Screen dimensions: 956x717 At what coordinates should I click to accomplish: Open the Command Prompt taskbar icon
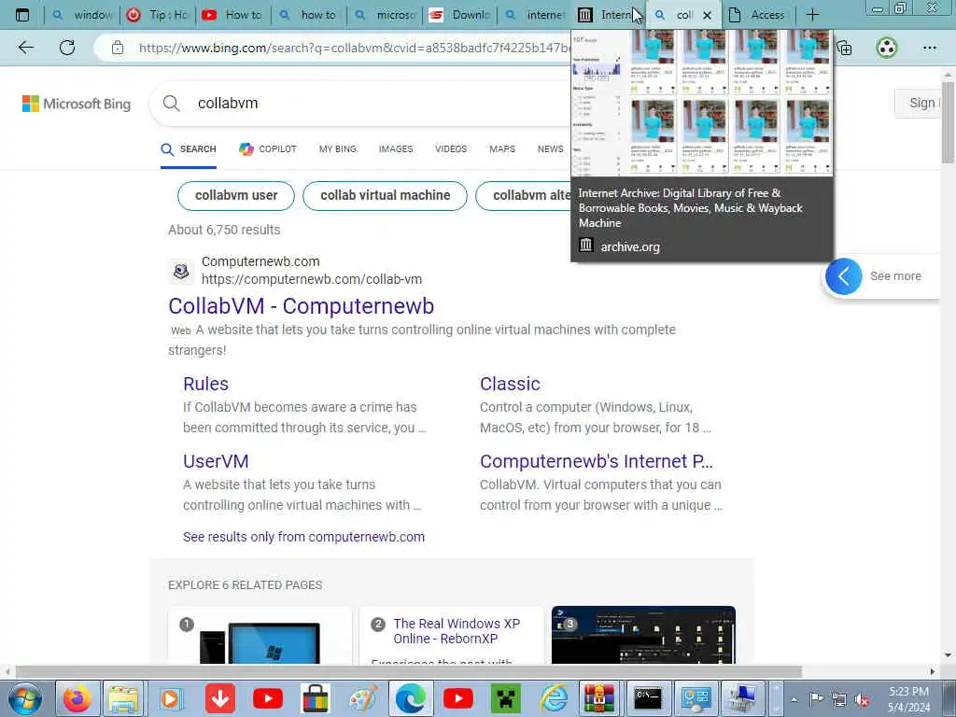click(648, 698)
